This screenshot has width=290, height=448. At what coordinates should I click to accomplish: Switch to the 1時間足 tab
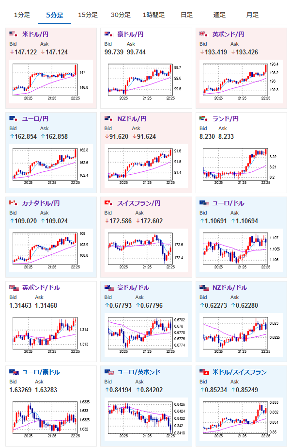click(x=154, y=15)
